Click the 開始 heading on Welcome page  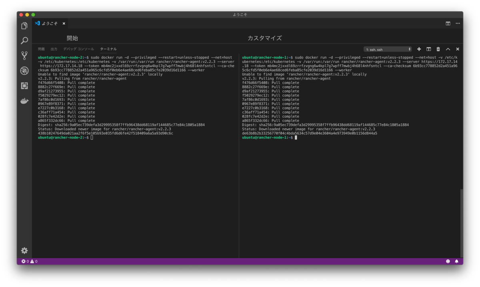[72, 38]
